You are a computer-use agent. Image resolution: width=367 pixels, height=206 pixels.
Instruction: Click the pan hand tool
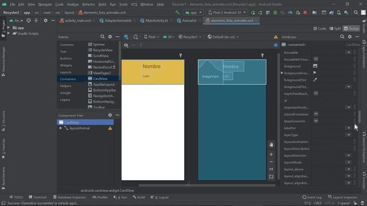(271, 145)
